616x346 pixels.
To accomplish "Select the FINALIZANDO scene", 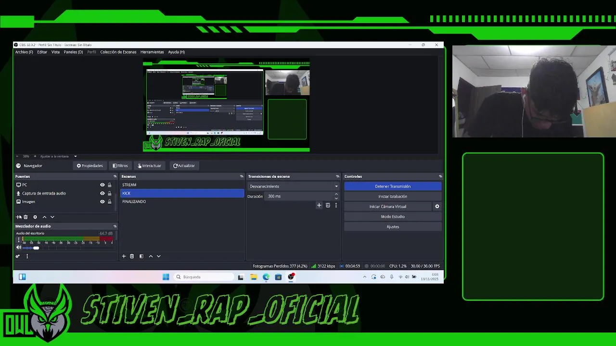I will coord(182,202).
